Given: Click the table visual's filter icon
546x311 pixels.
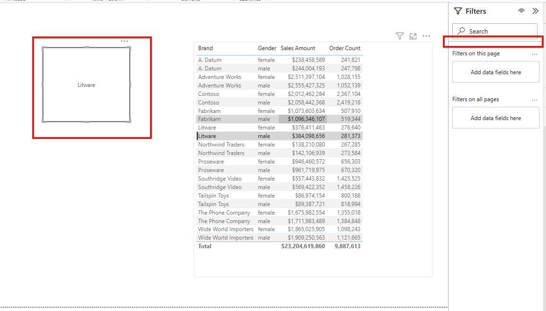Looking at the screenshot, I should (x=400, y=36).
